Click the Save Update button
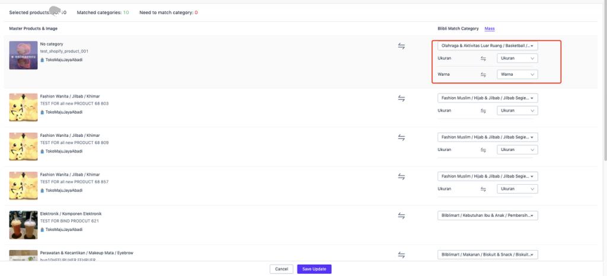Viewport: 607px width, 276px height. [314, 269]
